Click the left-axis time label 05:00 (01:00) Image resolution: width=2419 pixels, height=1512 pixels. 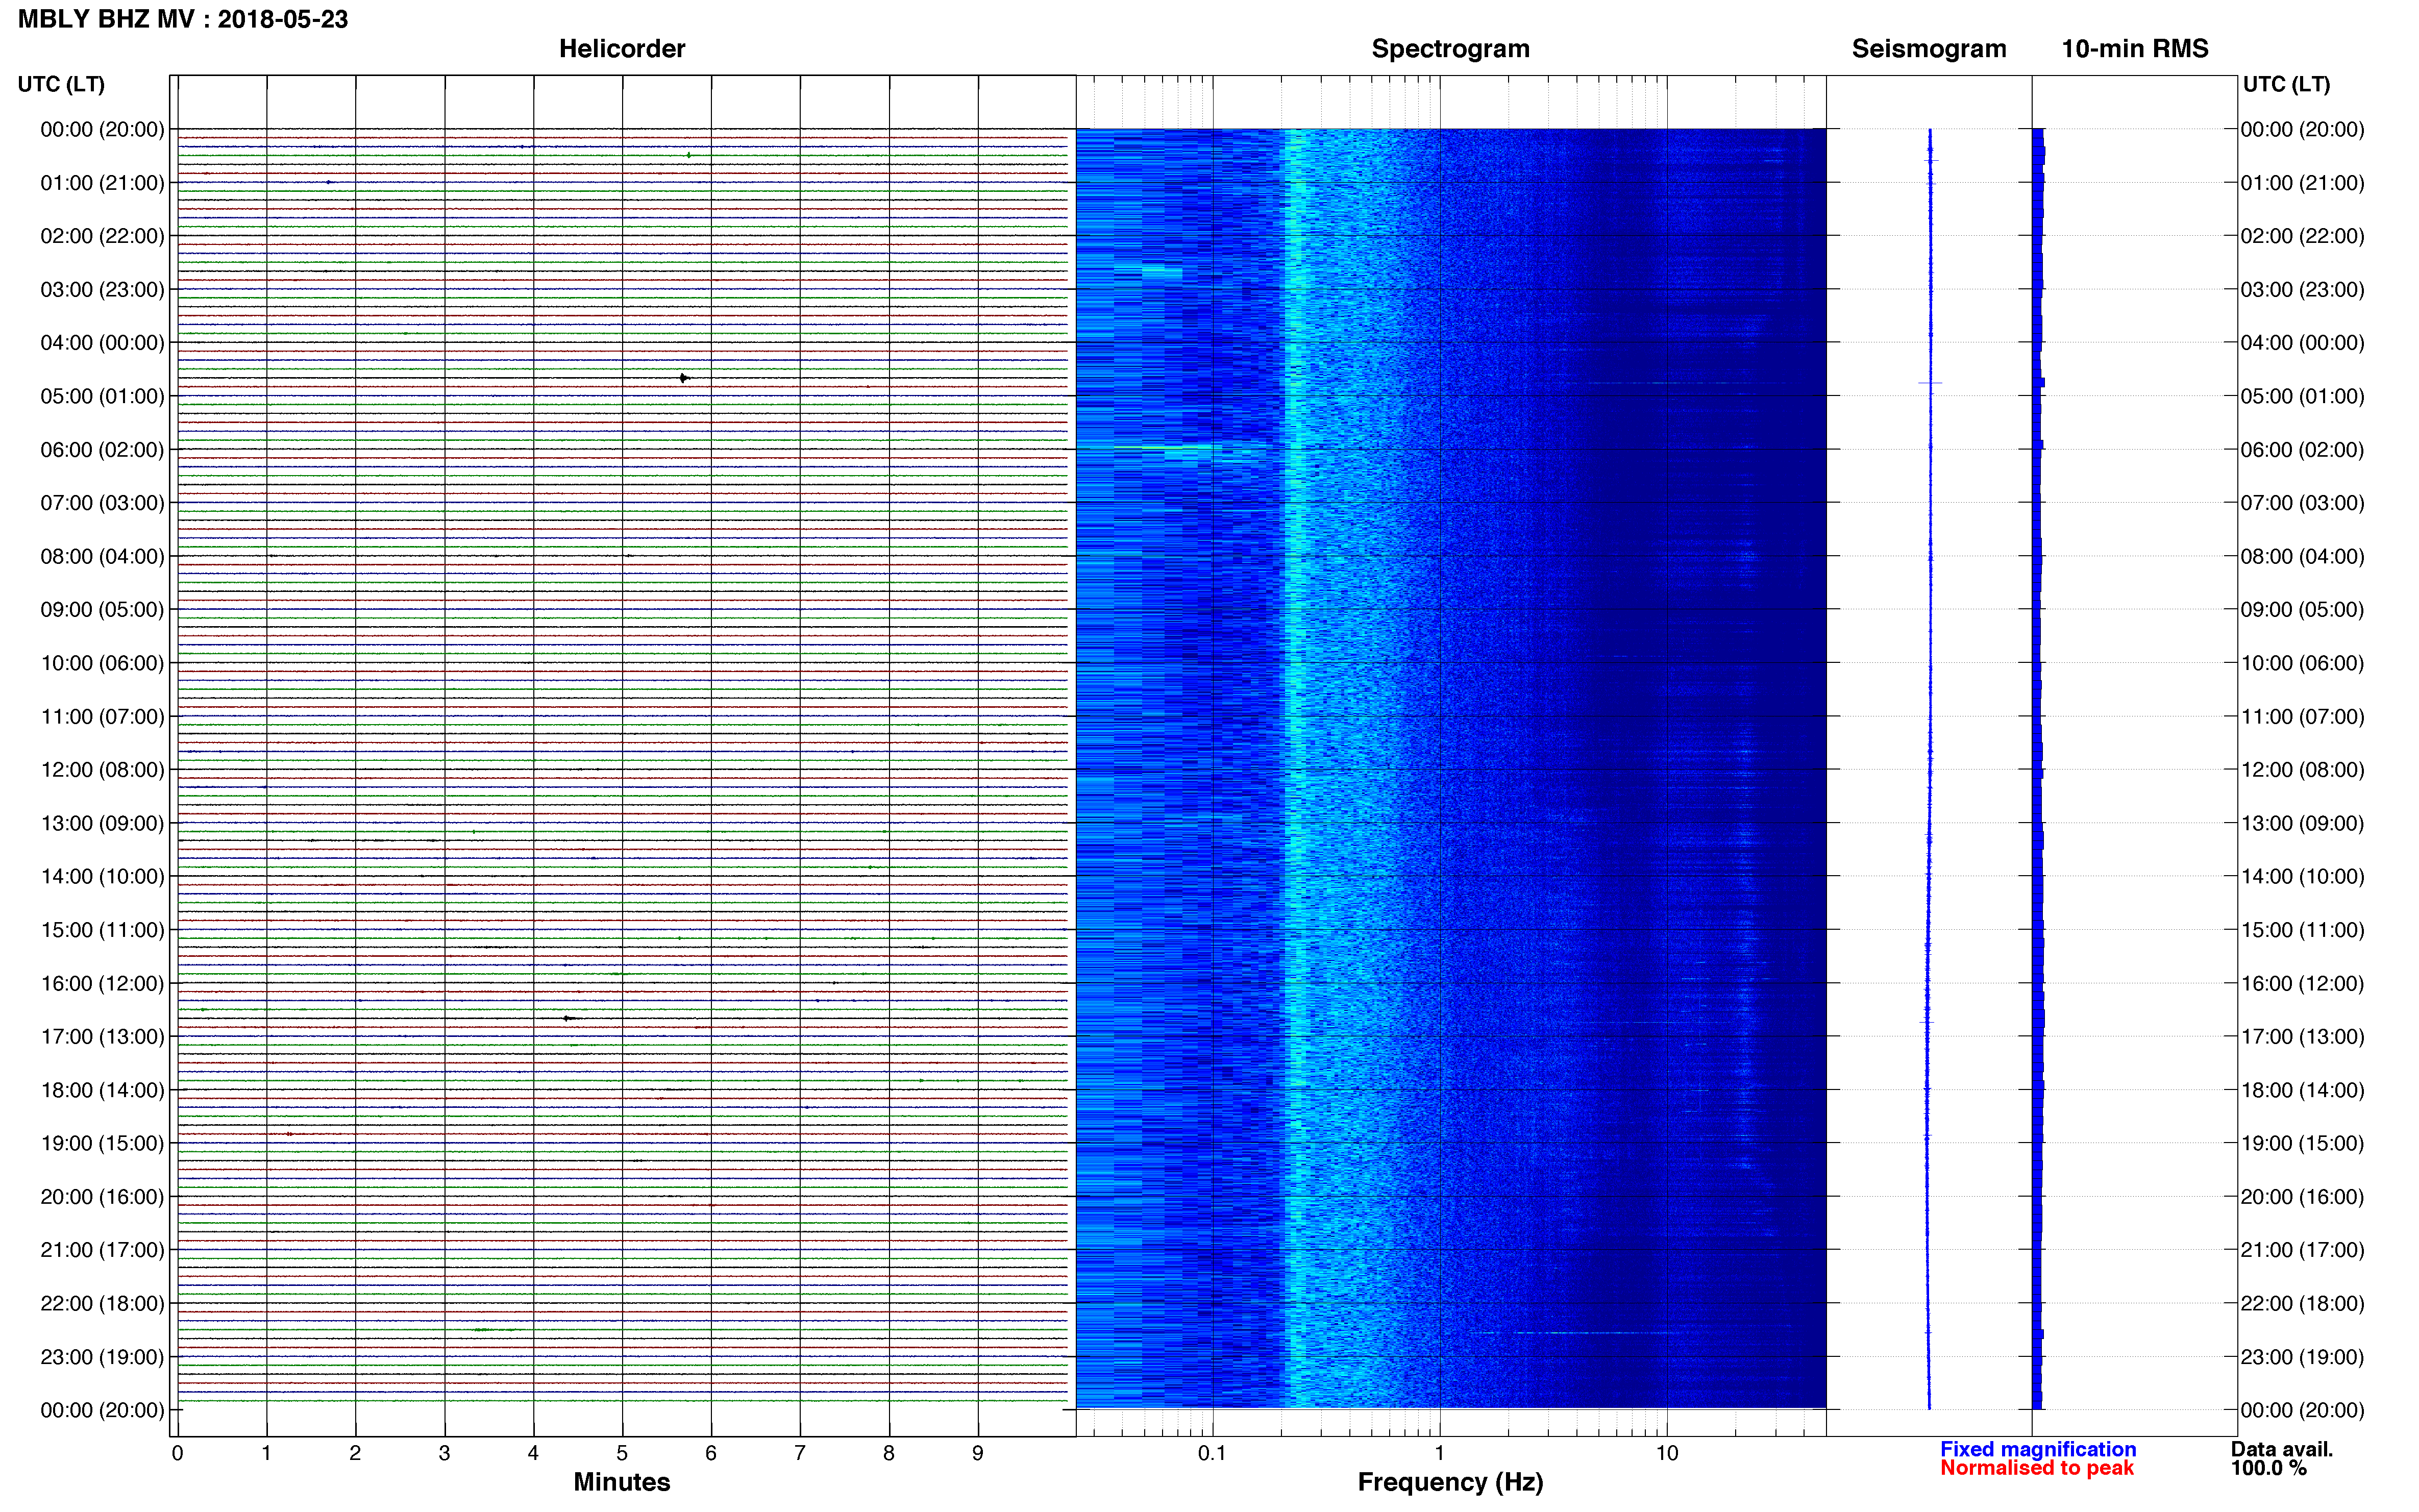[102, 396]
